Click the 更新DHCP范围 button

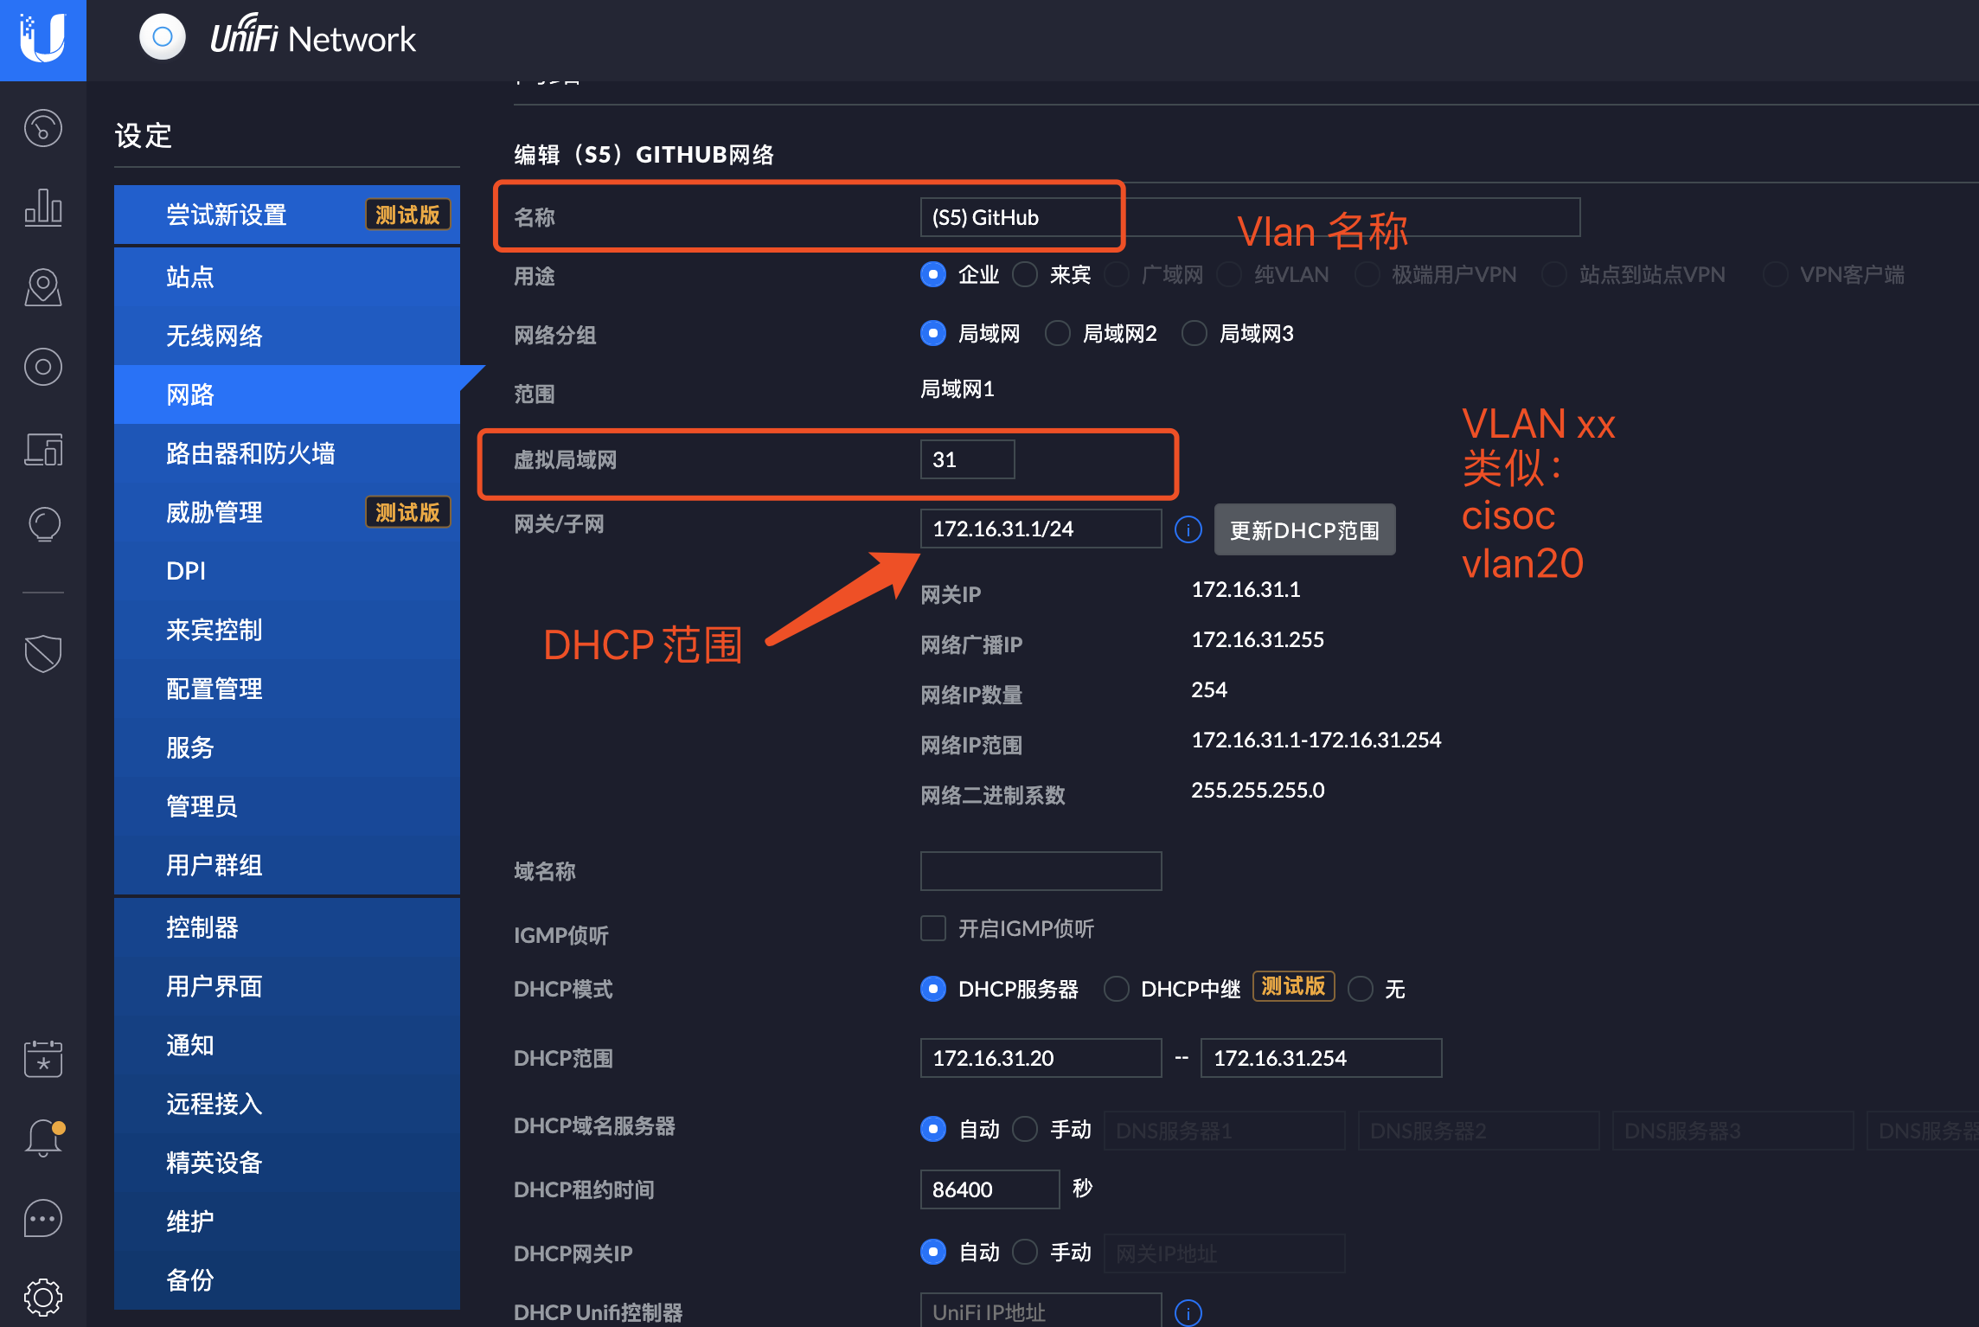tap(1304, 530)
